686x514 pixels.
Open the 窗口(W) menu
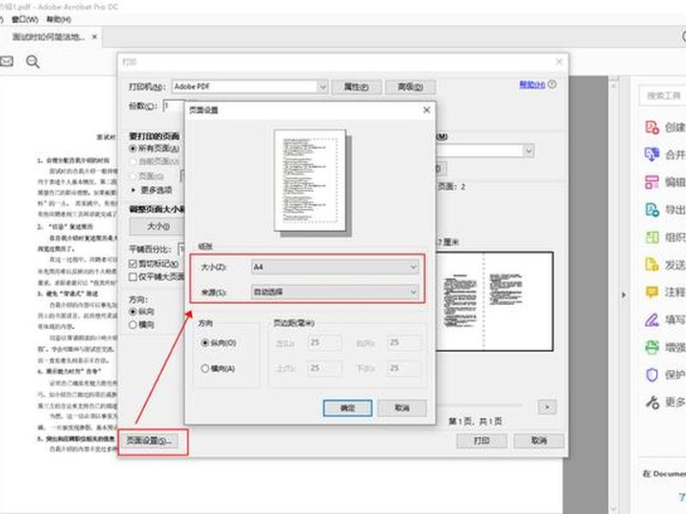point(25,19)
